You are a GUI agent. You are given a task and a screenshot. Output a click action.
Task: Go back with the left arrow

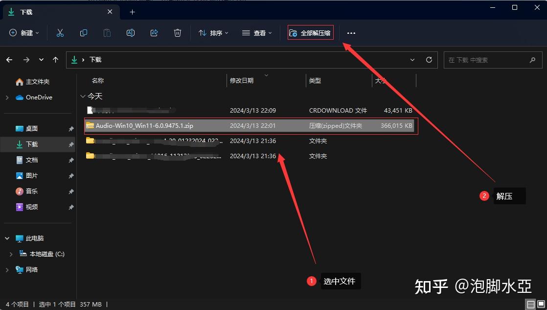pyautogui.click(x=9, y=60)
